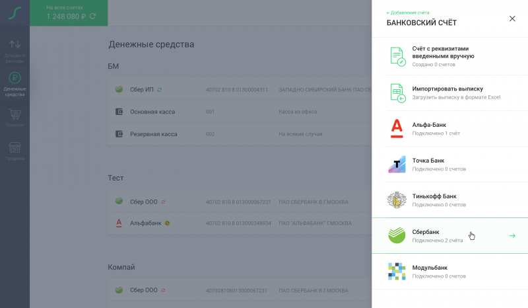The image size is (528, 308).
Task: Open the Доходы и расходы sidebar section
Action: [15, 50]
